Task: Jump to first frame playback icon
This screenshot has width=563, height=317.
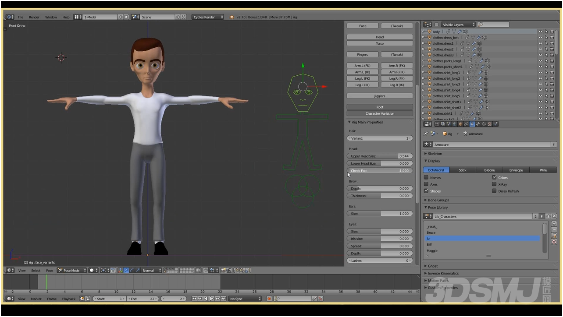Action: (x=194, y=299)
